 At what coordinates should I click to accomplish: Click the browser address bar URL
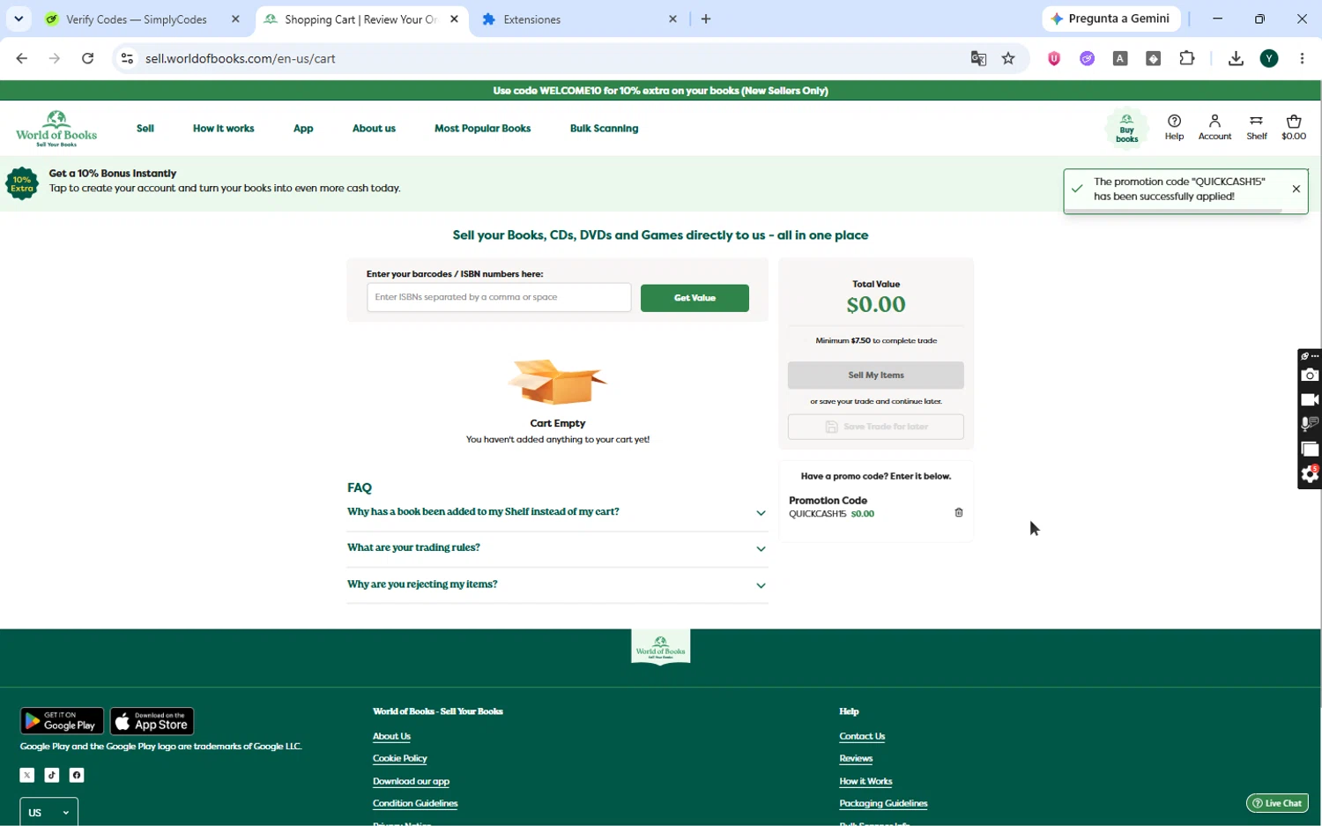pyautogui.click(x=241, y=59)
